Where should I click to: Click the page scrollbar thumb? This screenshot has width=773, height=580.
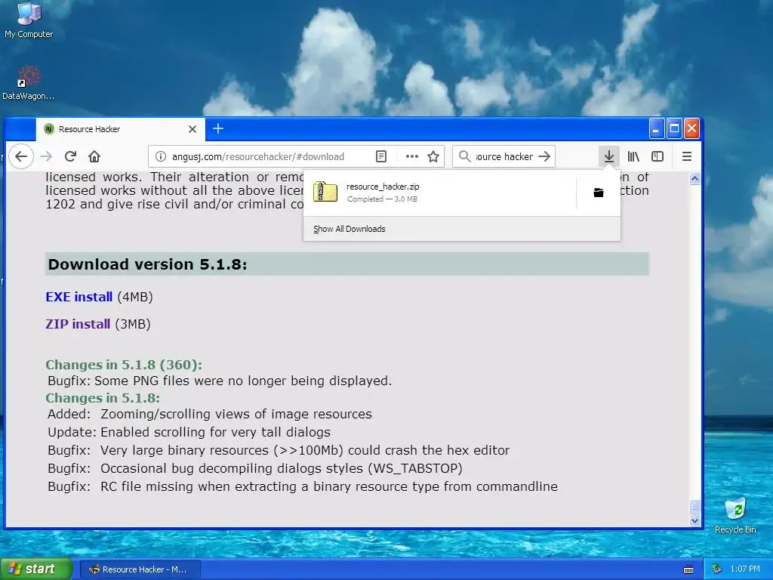click(694, 507)
